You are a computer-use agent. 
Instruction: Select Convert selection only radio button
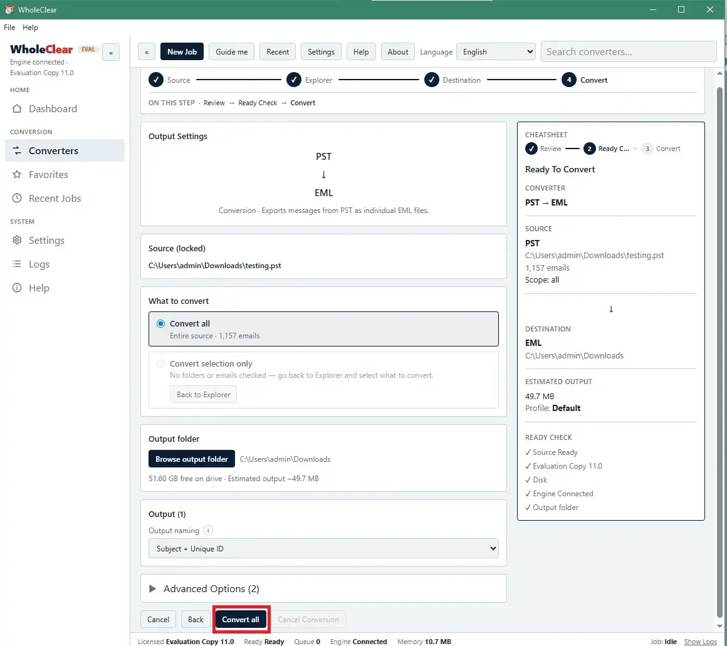coord(160,364)
